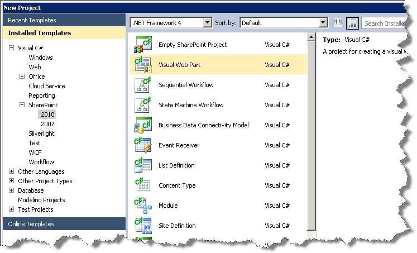
Task: Click Visual C# label in Event Receiver row
Action: pyautogui.click(x=277, y=145)
